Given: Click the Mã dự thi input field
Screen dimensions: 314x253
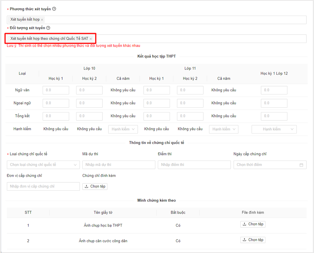Looking at the screenshot, I should click(x=118, y=165).
